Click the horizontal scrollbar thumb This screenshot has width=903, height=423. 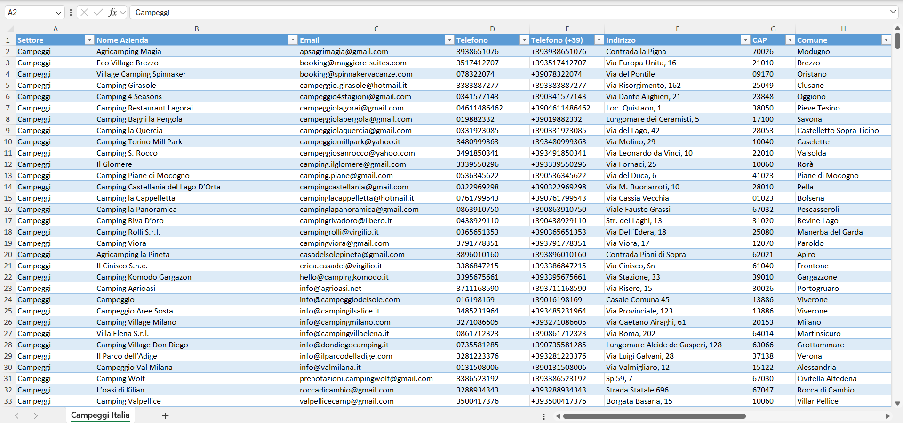click(x=654, y=416)
